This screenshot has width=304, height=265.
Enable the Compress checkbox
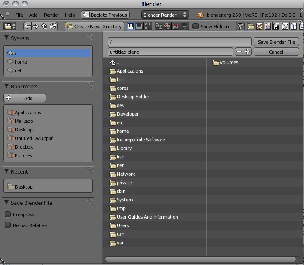tap(8, 214)
